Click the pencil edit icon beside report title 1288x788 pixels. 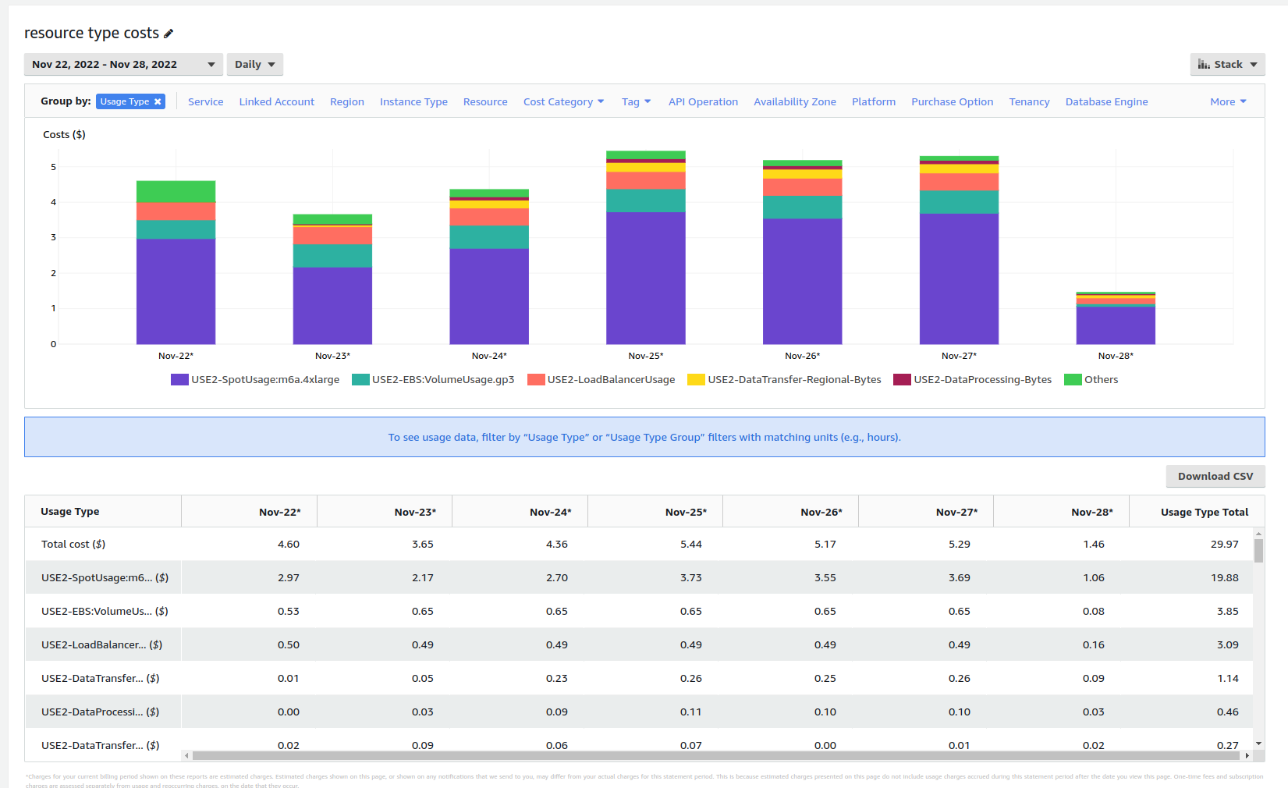[169, 34]
